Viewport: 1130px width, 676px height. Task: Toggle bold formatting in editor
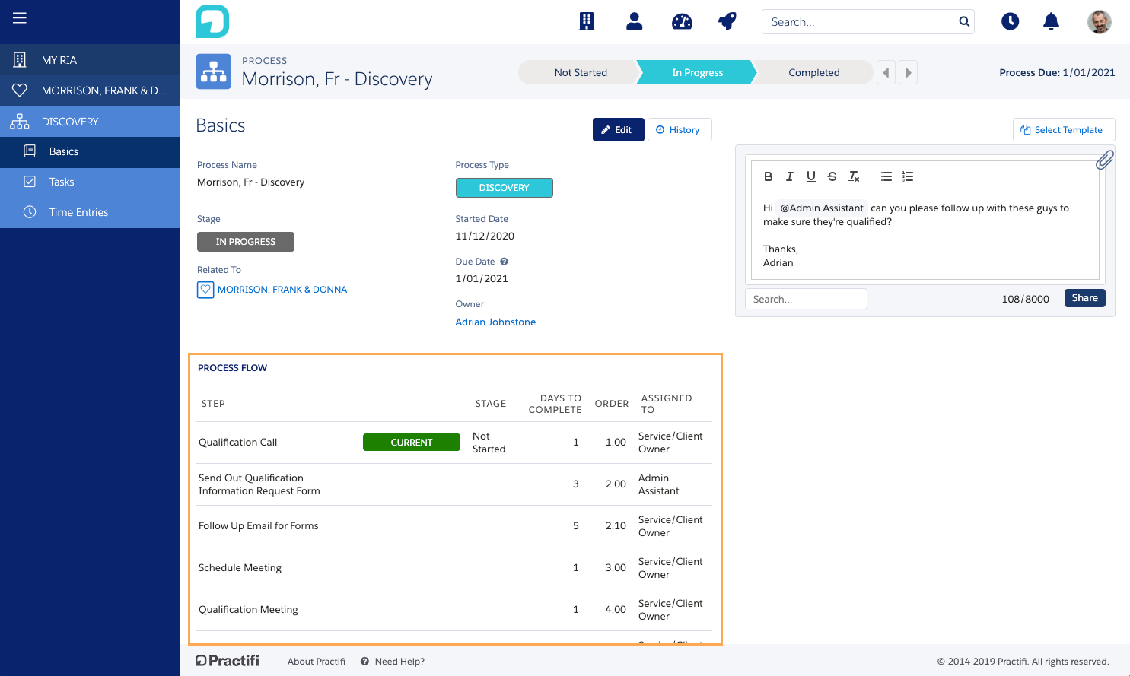[x=769, y=176]
